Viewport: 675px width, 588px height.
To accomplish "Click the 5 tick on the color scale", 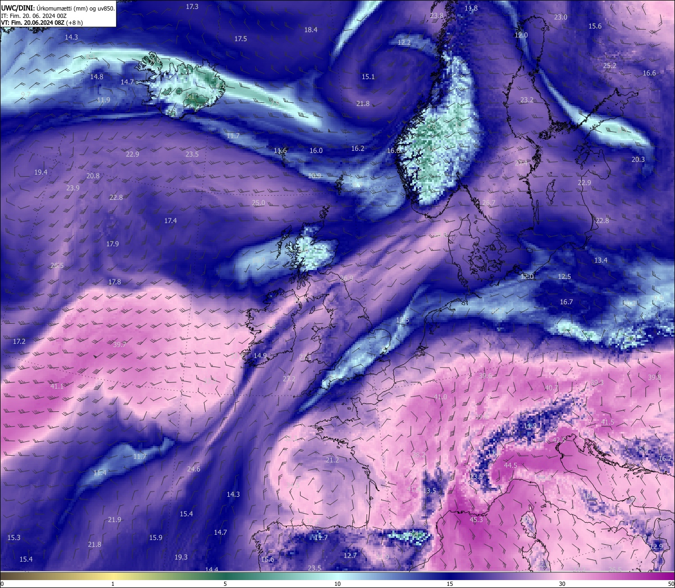I will click(x=225, y=584).
